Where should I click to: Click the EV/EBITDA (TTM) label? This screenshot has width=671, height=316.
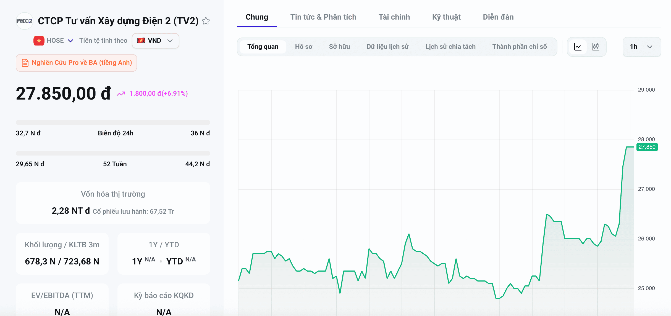pyautogui.click(x=62, y=296)
